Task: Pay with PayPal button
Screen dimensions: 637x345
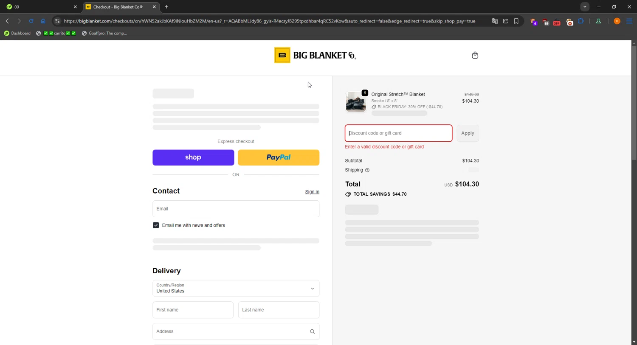Action: pyautogui.click(x=279, y=157)
